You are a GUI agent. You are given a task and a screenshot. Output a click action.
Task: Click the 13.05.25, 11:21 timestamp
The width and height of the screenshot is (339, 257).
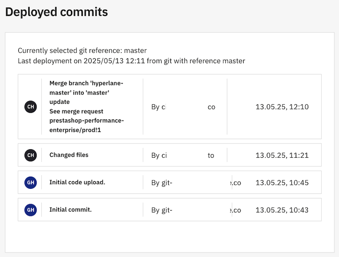click(282, 155)
